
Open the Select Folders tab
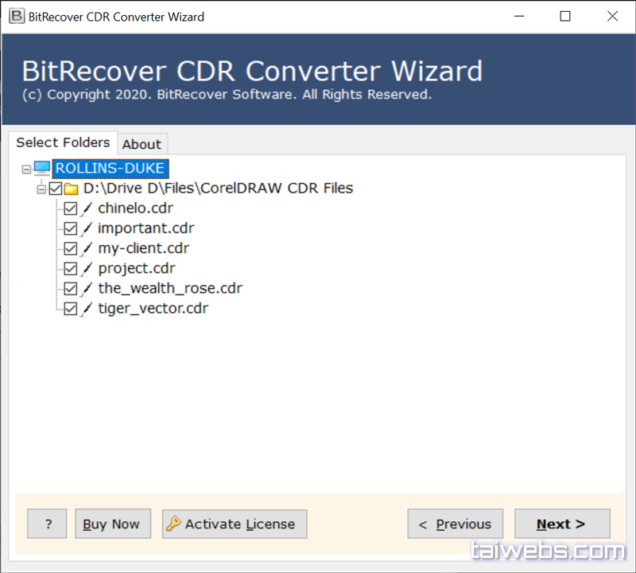coord(63,142)
